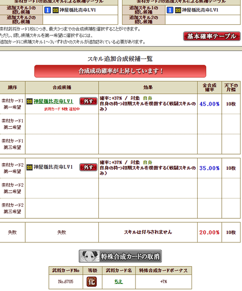Click the 化 rank icon

coord(92,281)
